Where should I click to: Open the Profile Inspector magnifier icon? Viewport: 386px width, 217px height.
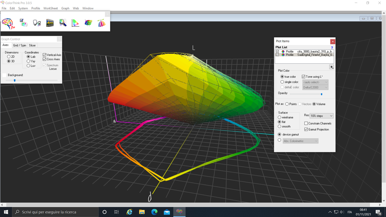63,23
